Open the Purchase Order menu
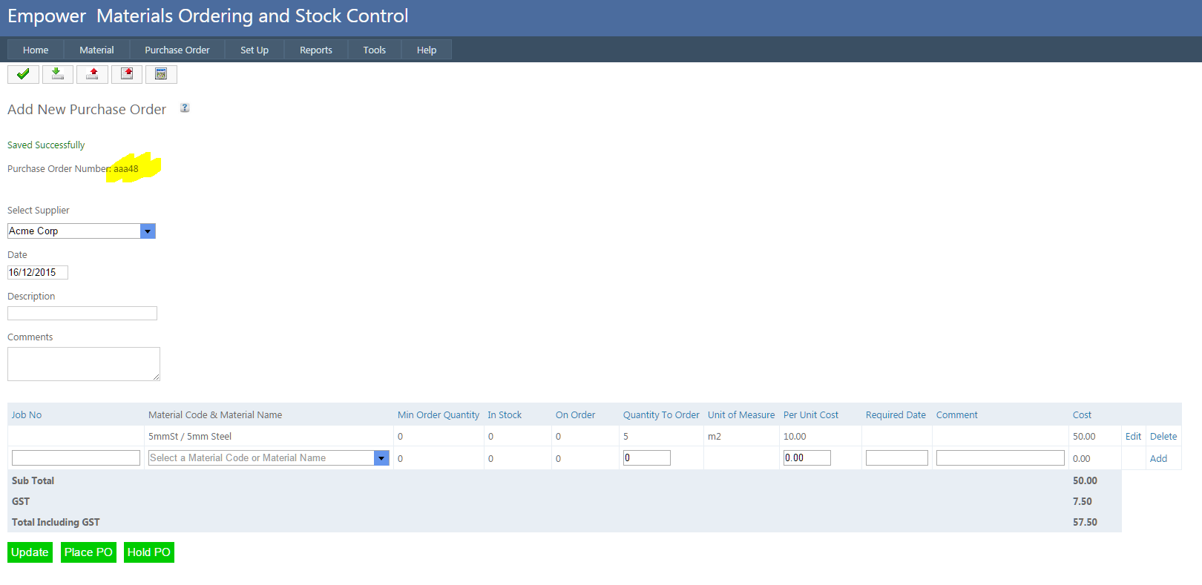The image size is (1202, 585). click(x=177, y=50)
